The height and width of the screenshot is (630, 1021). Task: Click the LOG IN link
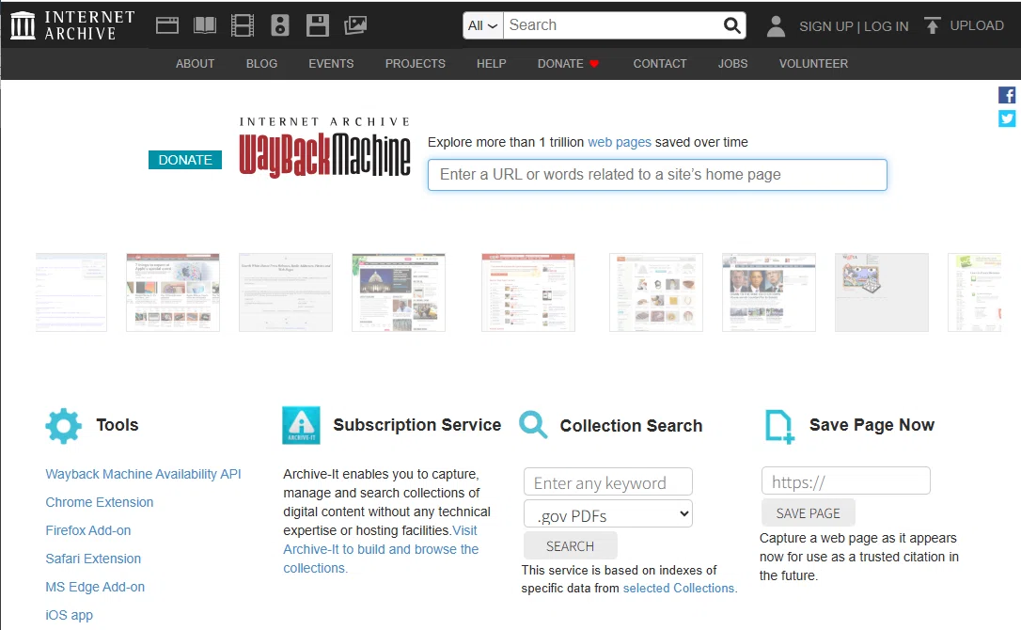[886, 26]
